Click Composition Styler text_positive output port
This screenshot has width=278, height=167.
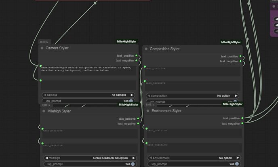pyautogui.click(x=240, y=56)
